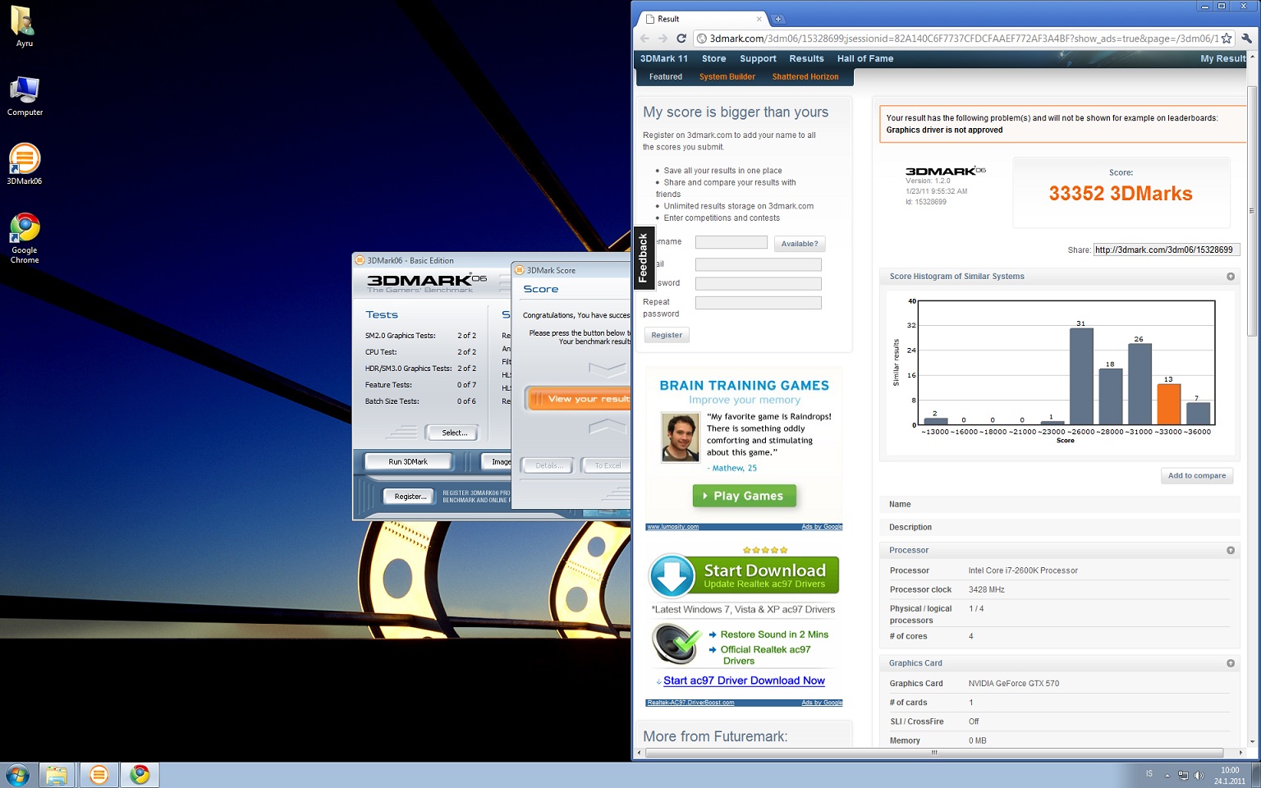Open the Hall of Fame menu
1261x788 pixels.
pos(864,59)
